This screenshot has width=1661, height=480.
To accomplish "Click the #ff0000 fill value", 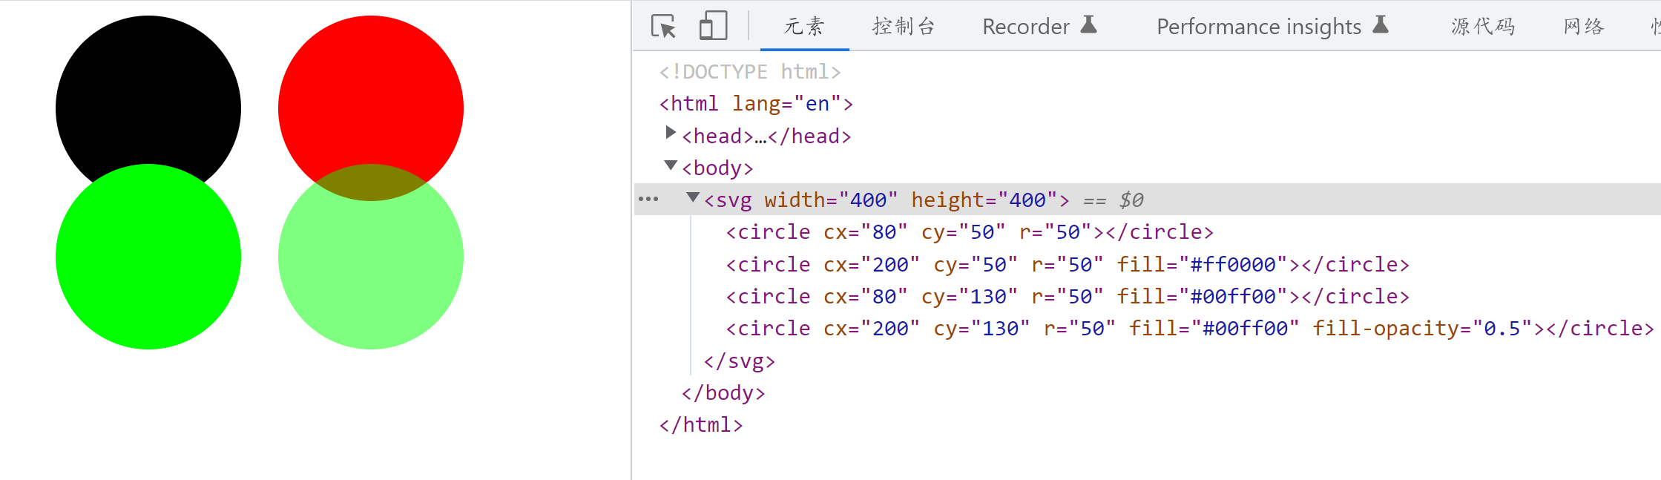I will 1233,265.
